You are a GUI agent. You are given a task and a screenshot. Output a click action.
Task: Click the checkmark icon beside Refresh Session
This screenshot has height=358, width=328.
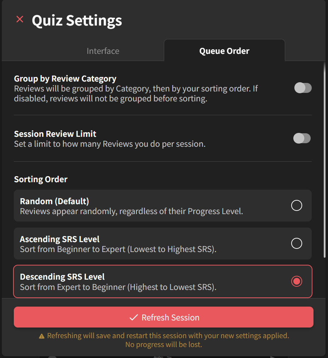[x=133, y=318]
